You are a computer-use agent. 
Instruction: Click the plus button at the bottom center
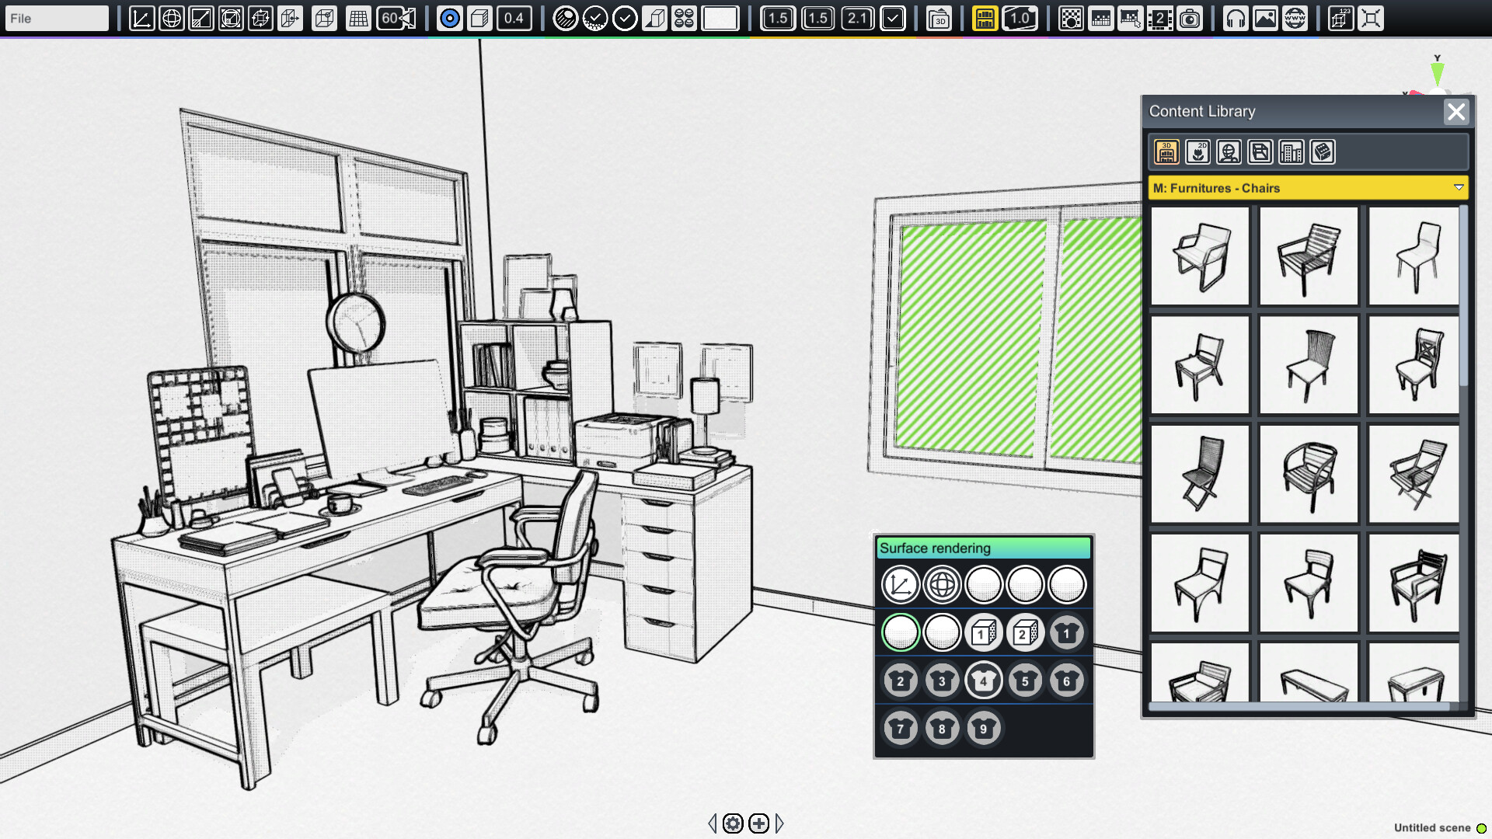click(x=758, y=823)
